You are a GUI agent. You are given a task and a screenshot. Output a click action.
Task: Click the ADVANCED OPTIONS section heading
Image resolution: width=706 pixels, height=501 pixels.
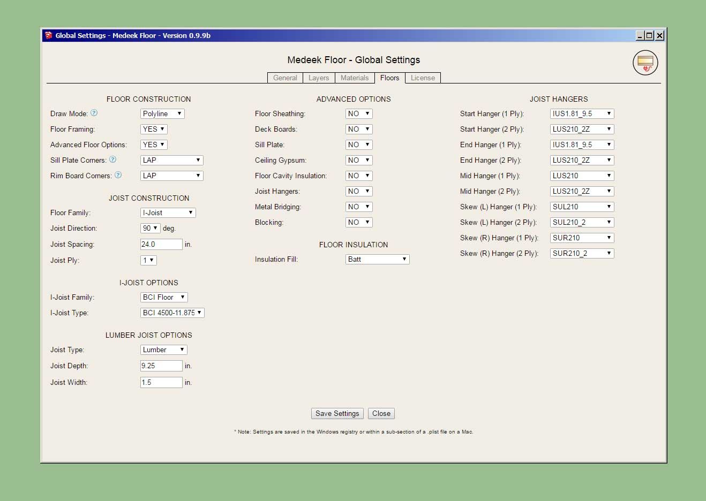point(354,99)
